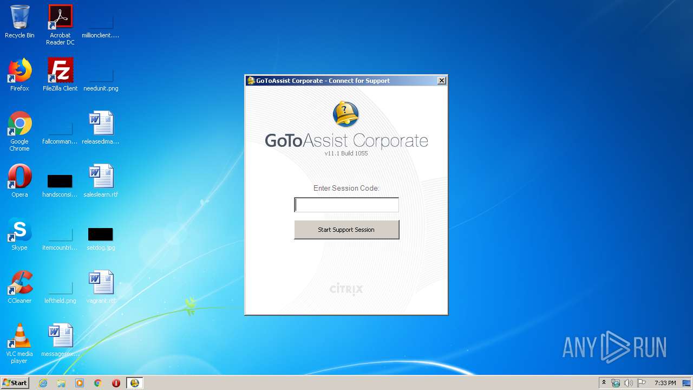This screenshot has width=693, height=390.
Task: Open Windows Explorer taskbar icon
Action: 61,383
